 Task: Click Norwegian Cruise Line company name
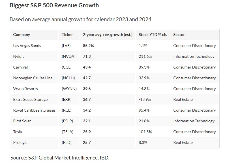pyautogui.click(x=33, y=78)
